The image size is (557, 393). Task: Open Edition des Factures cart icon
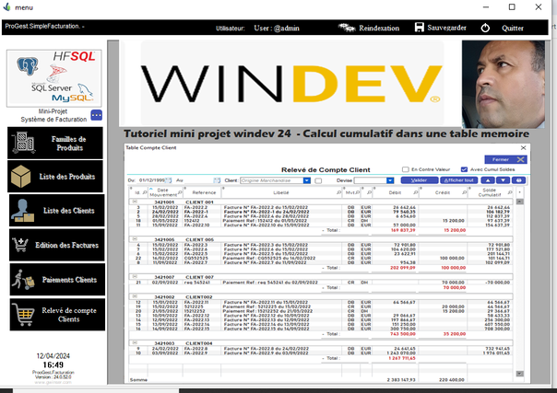click(x=20, y=245)
